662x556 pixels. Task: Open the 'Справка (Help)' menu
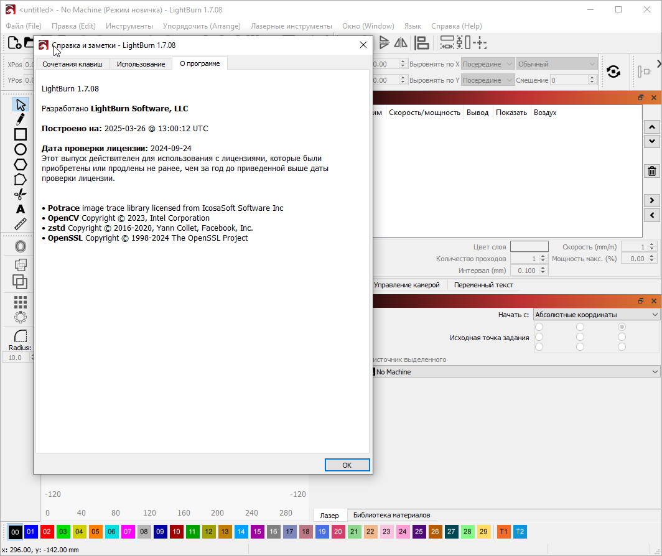[457, 26]
